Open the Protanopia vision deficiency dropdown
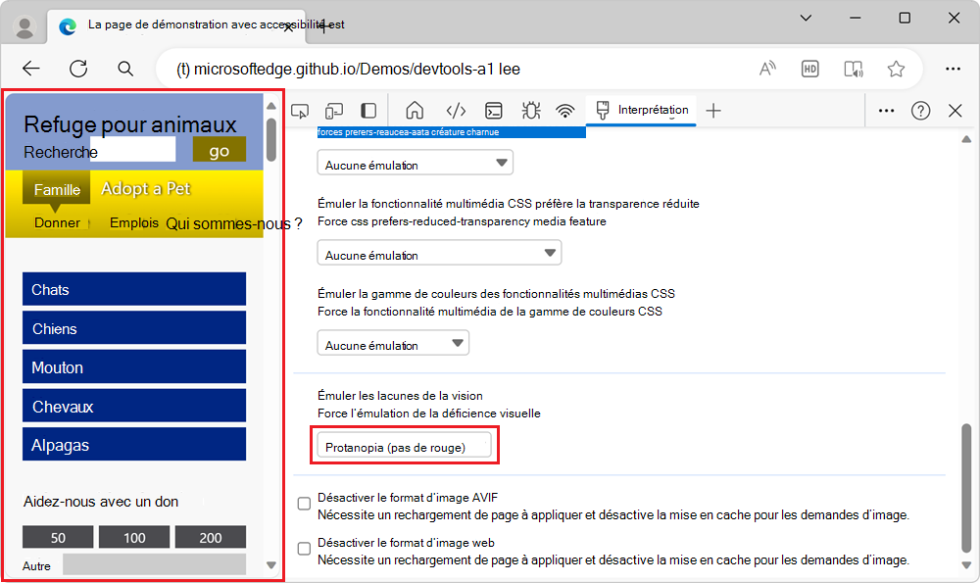The image size is (980, 583). coord(404,445)
